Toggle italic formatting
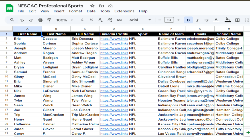Viewport: 250px width, 137px height. coord(198,20)
